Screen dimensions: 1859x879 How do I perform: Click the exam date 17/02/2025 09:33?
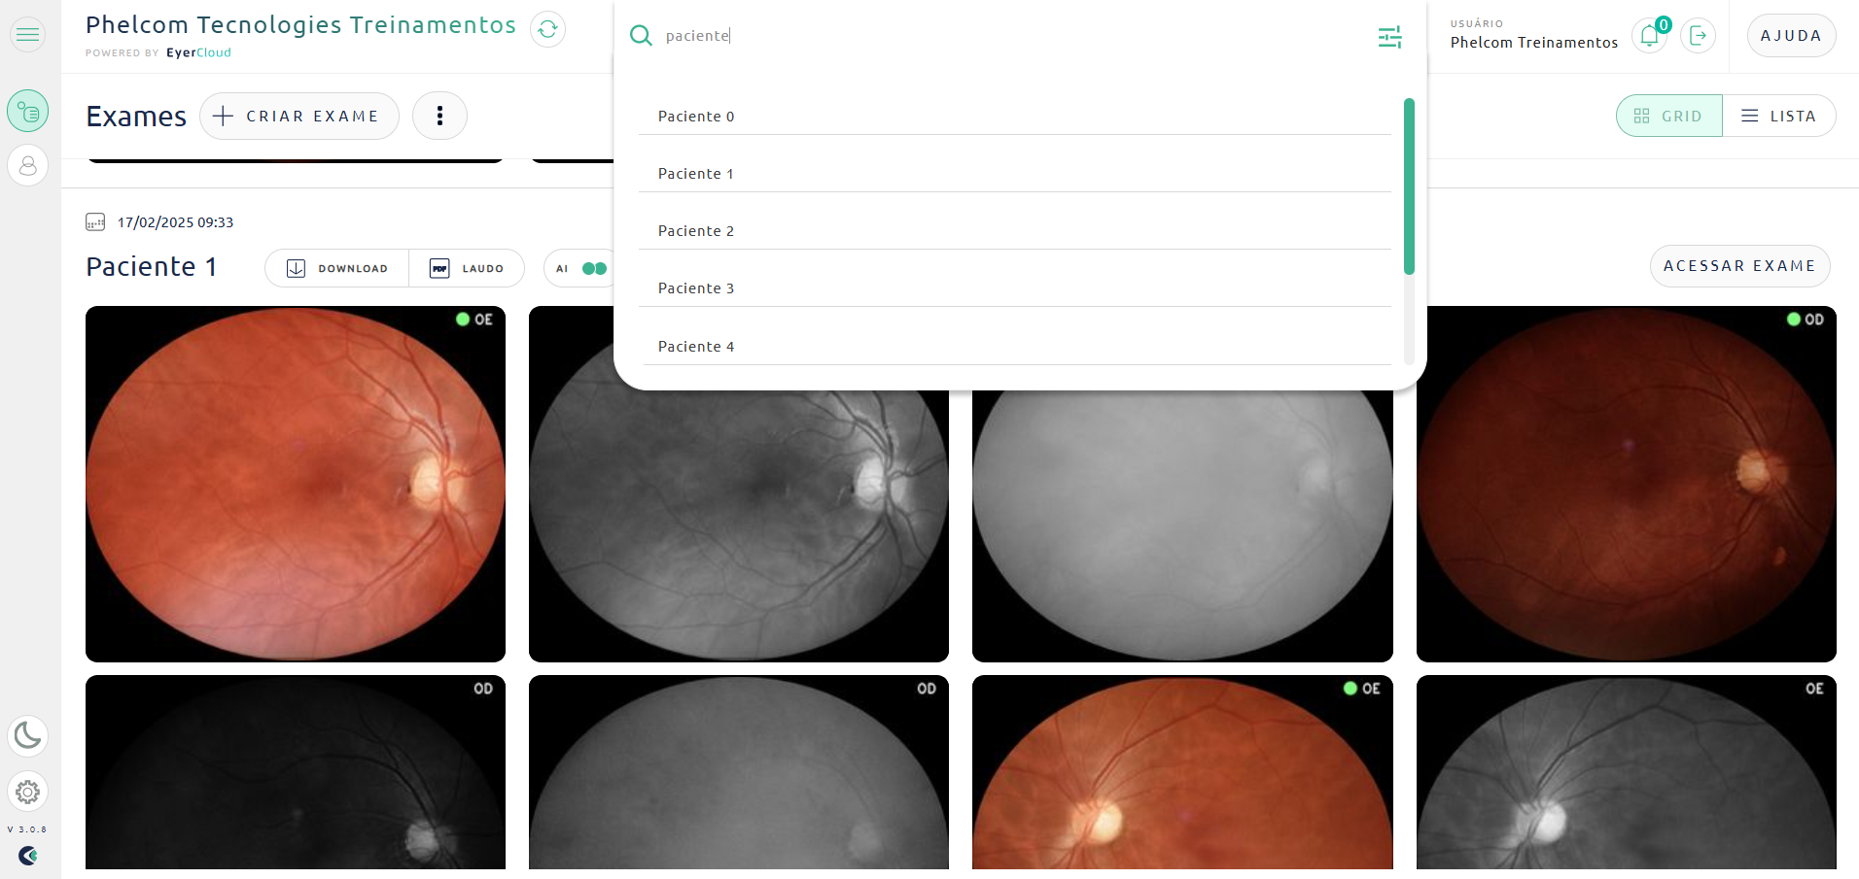175,222
